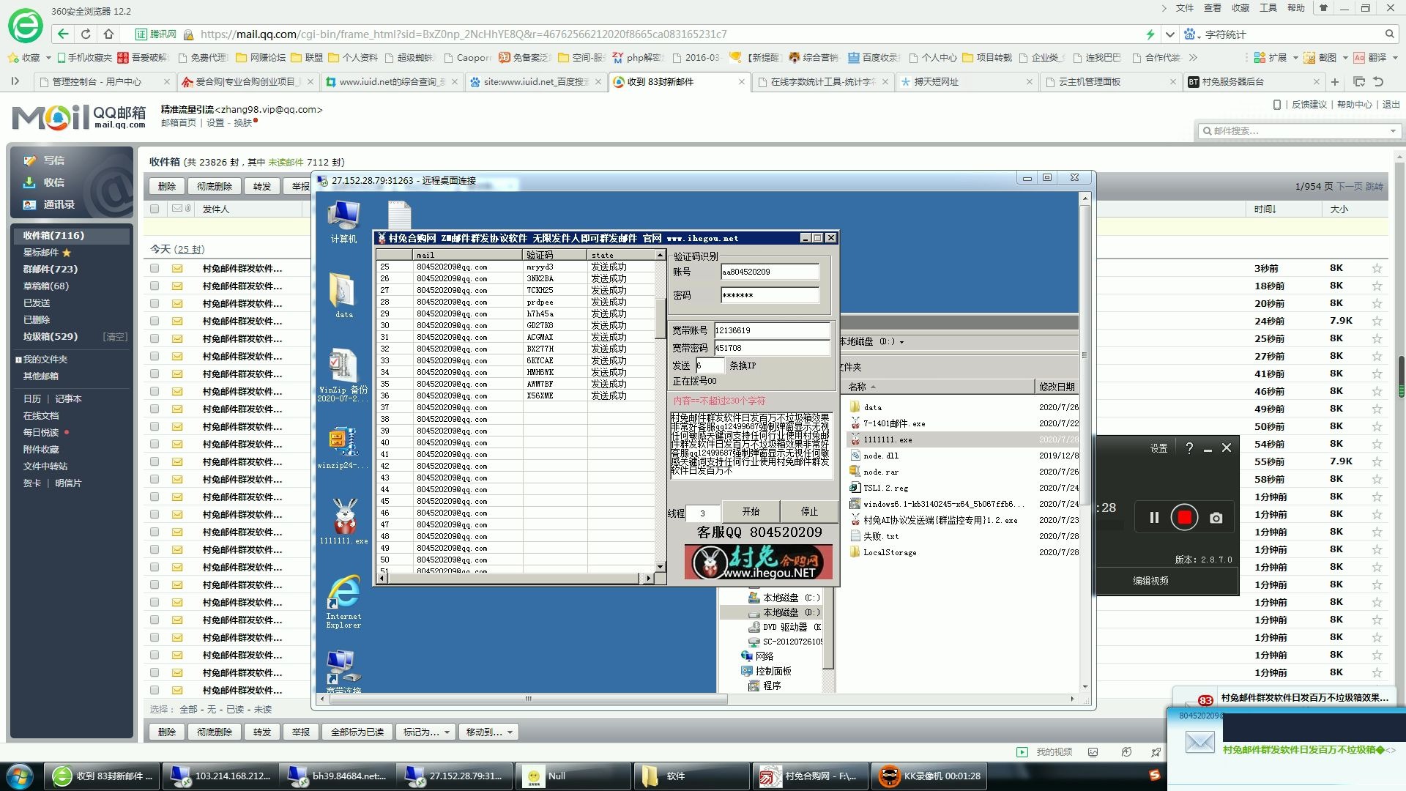Screen dimensions: 1406x791
Task: Take snapshot with camera icon in recorder
Action: point(1216,518)
